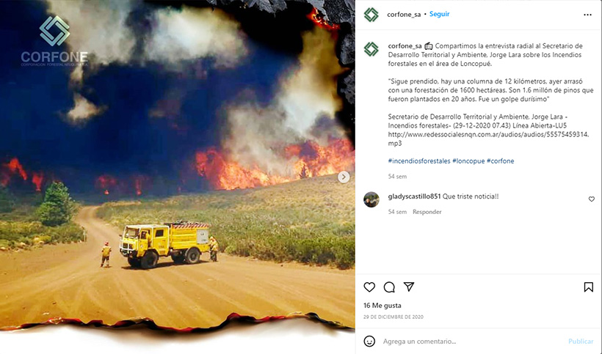This screenshot has width=602, height=354.
Task: Like gladyscastillo851's comment with small heart
Action: [x=591, y=199]
